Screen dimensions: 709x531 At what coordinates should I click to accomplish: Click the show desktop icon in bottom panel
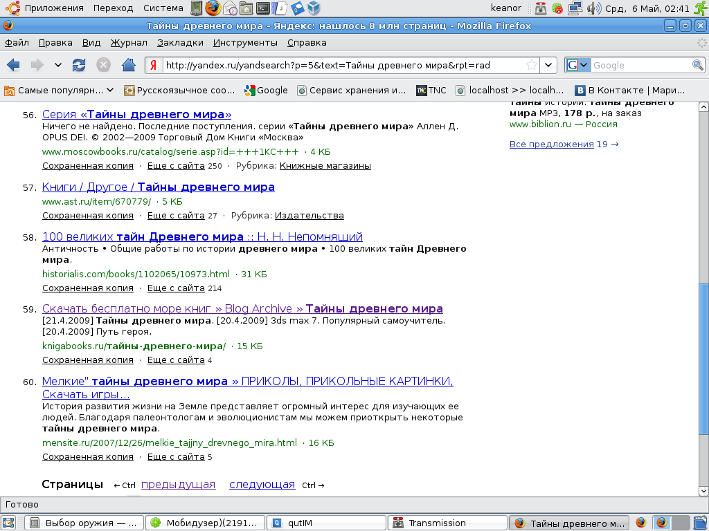8,523
